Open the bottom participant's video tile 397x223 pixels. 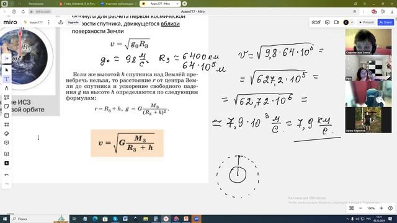[368, 120]
